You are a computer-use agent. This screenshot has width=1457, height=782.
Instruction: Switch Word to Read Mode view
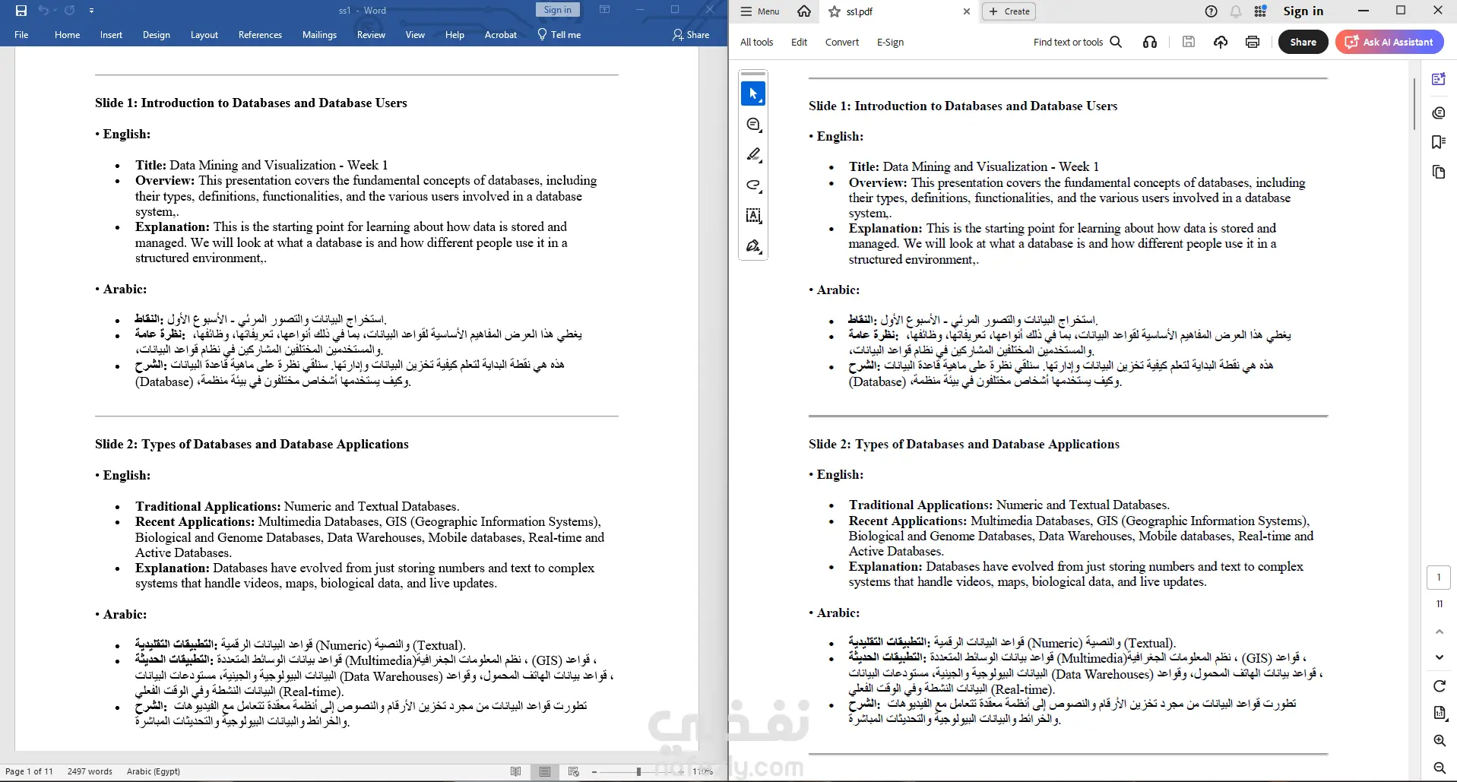tap(516, 771)
